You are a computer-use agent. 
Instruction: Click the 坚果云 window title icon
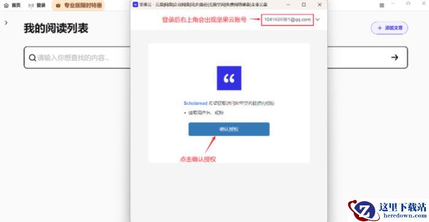click(x=135, y=4)
